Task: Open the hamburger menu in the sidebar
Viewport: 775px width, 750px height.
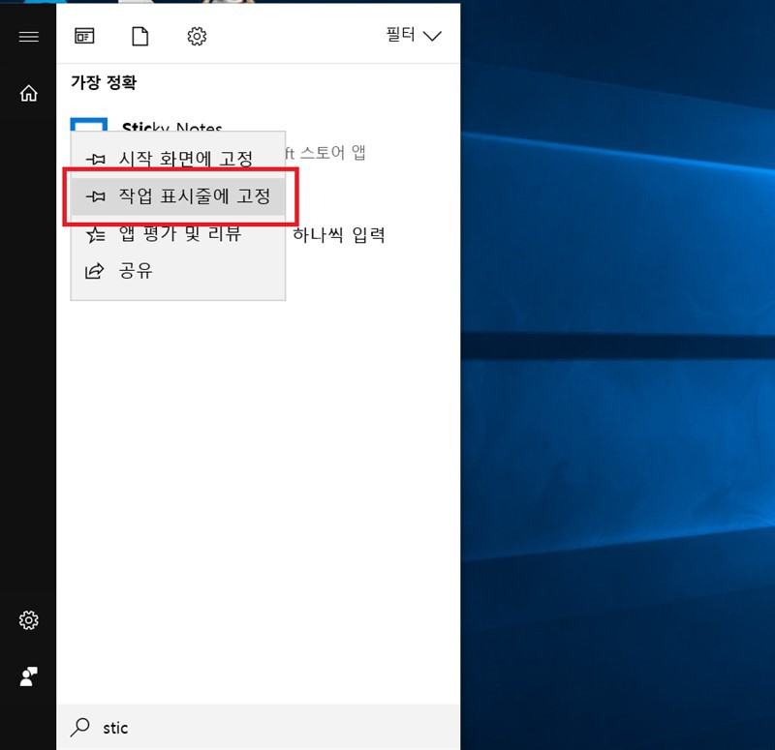Action: coord(28,37)
